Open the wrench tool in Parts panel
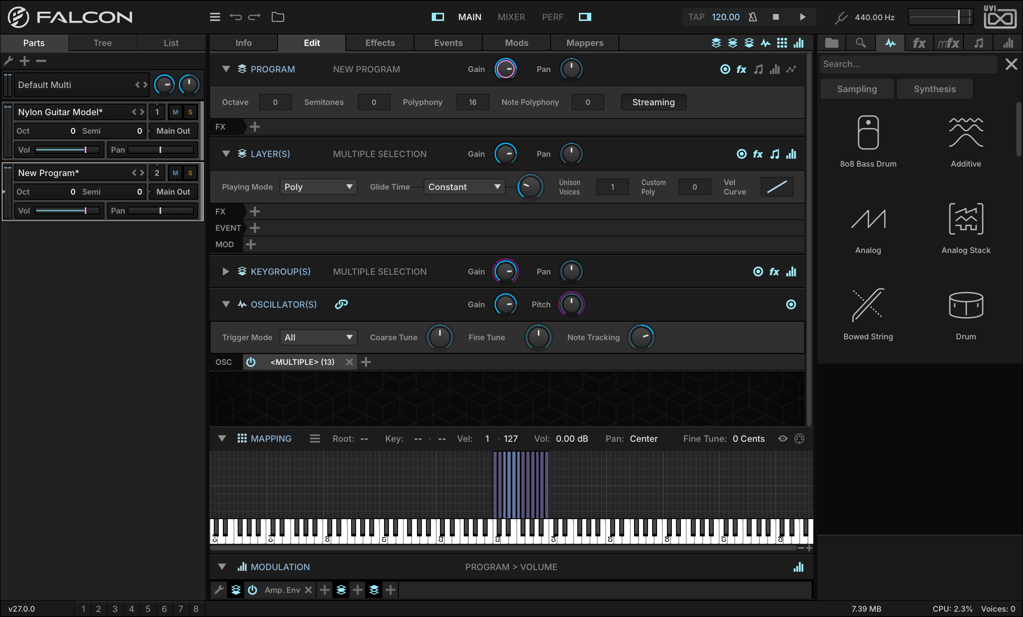Image resolution: width=1023 pixels, height=617 pixels. point(8,61)
